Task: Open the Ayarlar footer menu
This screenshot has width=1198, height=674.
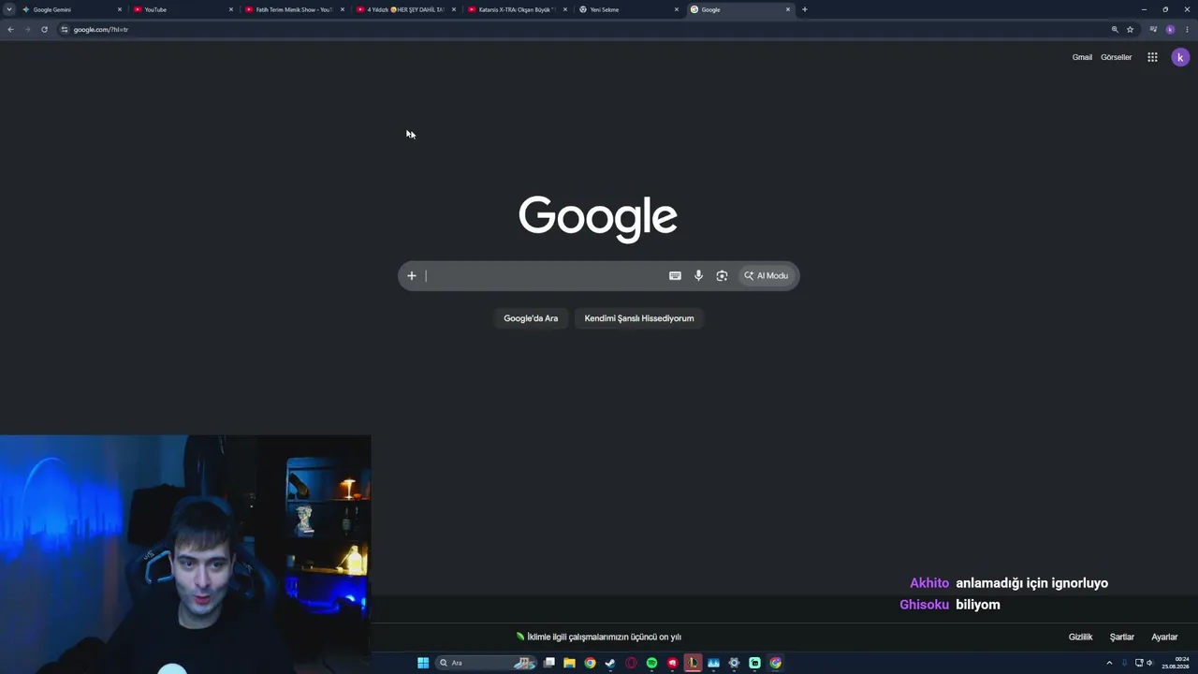Action: point(1164,637)
